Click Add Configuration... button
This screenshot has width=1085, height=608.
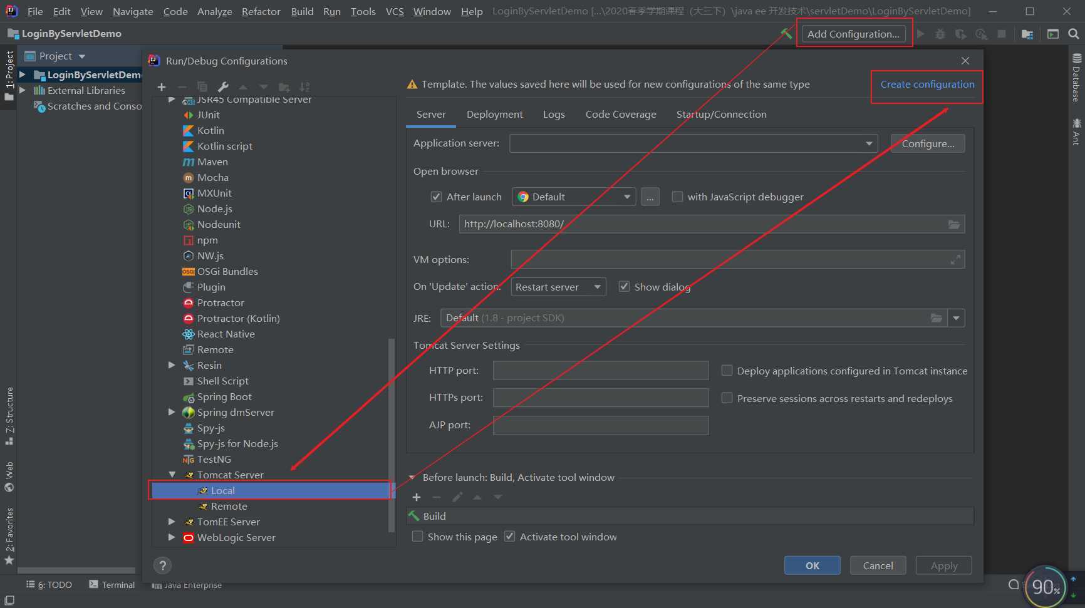[x=853, y=34]
